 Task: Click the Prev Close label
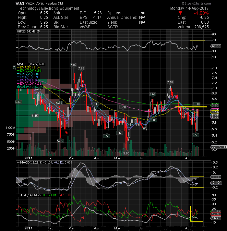click(28, 27)
